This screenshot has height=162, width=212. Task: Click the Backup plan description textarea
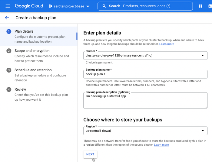tap(145, 101)
